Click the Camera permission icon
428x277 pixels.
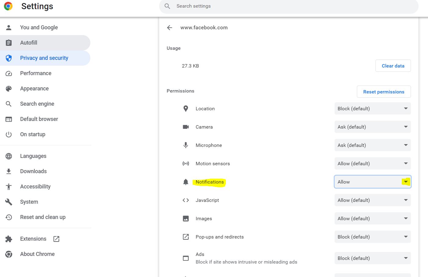(186, 127)
